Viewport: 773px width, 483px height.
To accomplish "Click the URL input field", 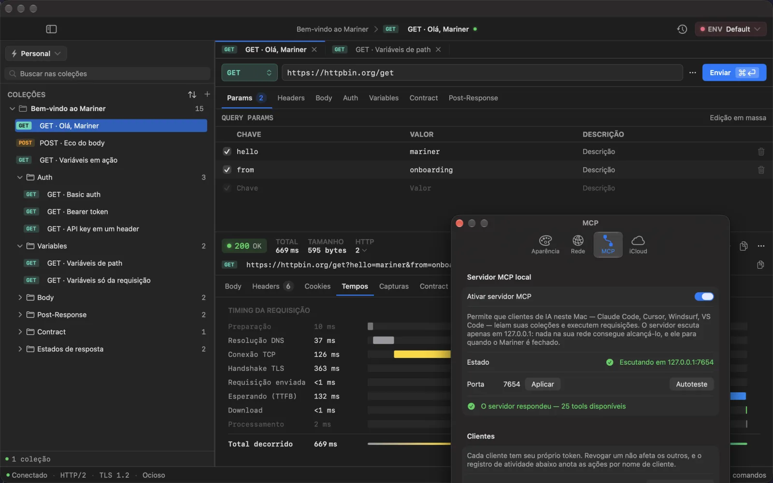I will [x=482, y=72].
